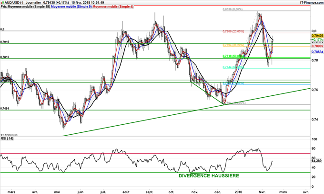Open the IT-Finance.com header label
The height and width of the screenshot is (194, 324).
[312, 3]
